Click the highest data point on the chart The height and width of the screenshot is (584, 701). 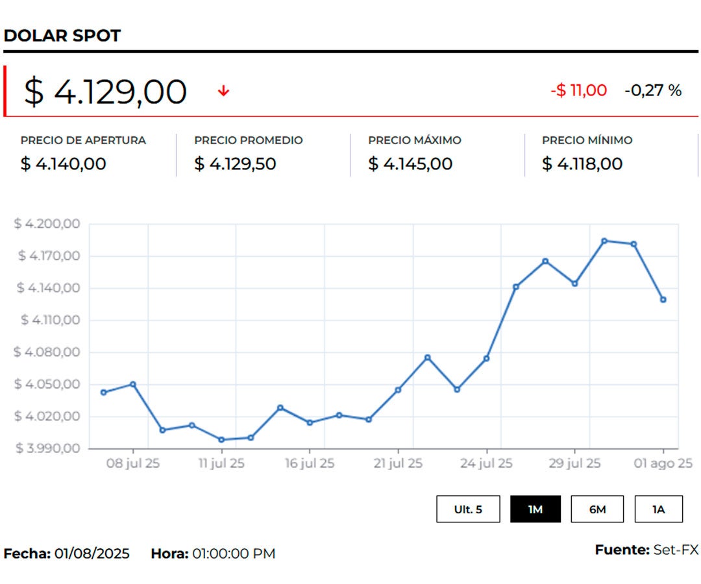pyautogui.click(x=604, y=241)
